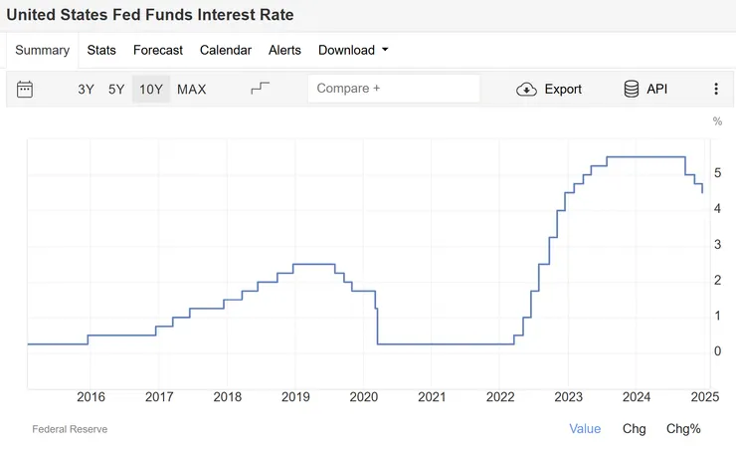This screenshot has width=736, height=452.
Task: Click the step chart type icon
Action: coord(261,89)
